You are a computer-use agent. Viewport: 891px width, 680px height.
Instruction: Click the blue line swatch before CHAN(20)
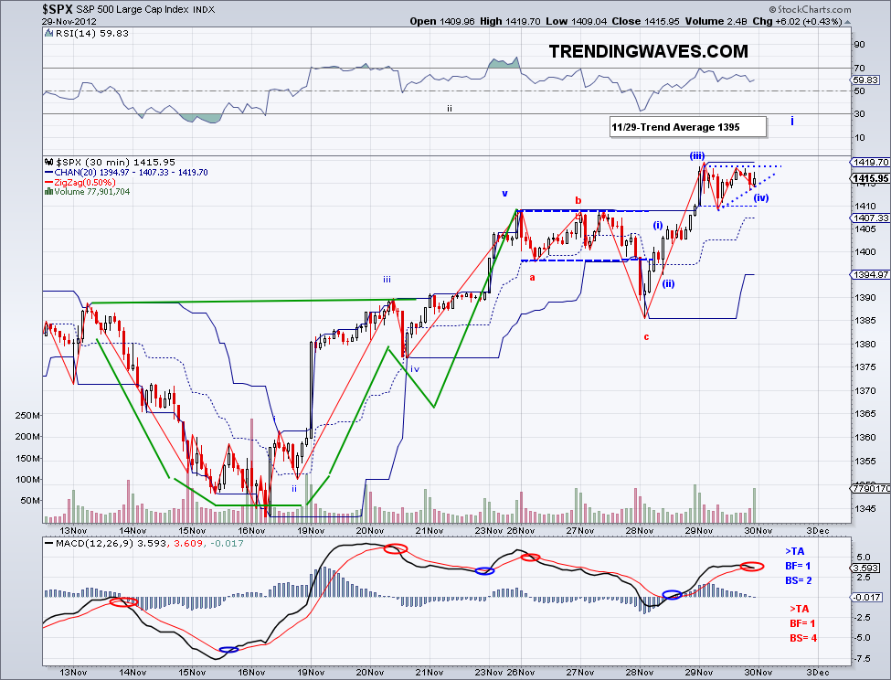click(x=48, y=172)
